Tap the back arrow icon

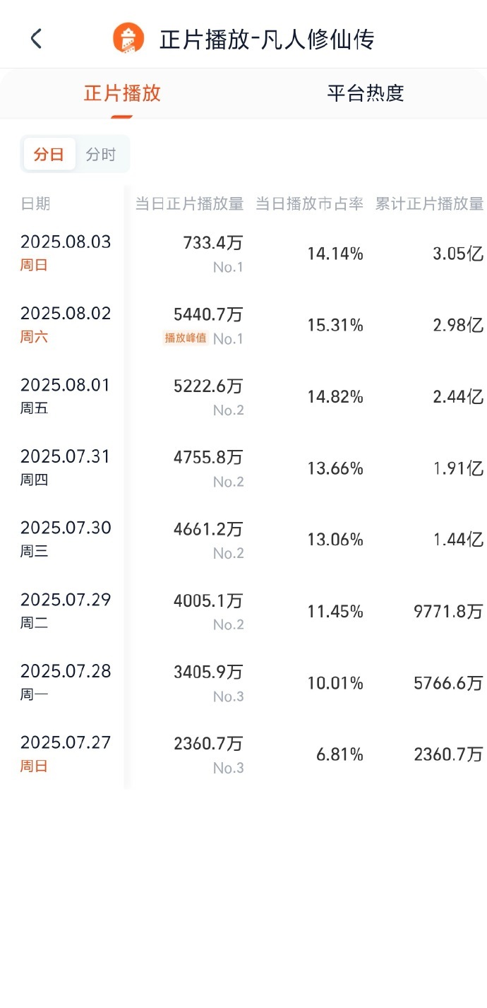pyautogui.click(x=37, y=38)
